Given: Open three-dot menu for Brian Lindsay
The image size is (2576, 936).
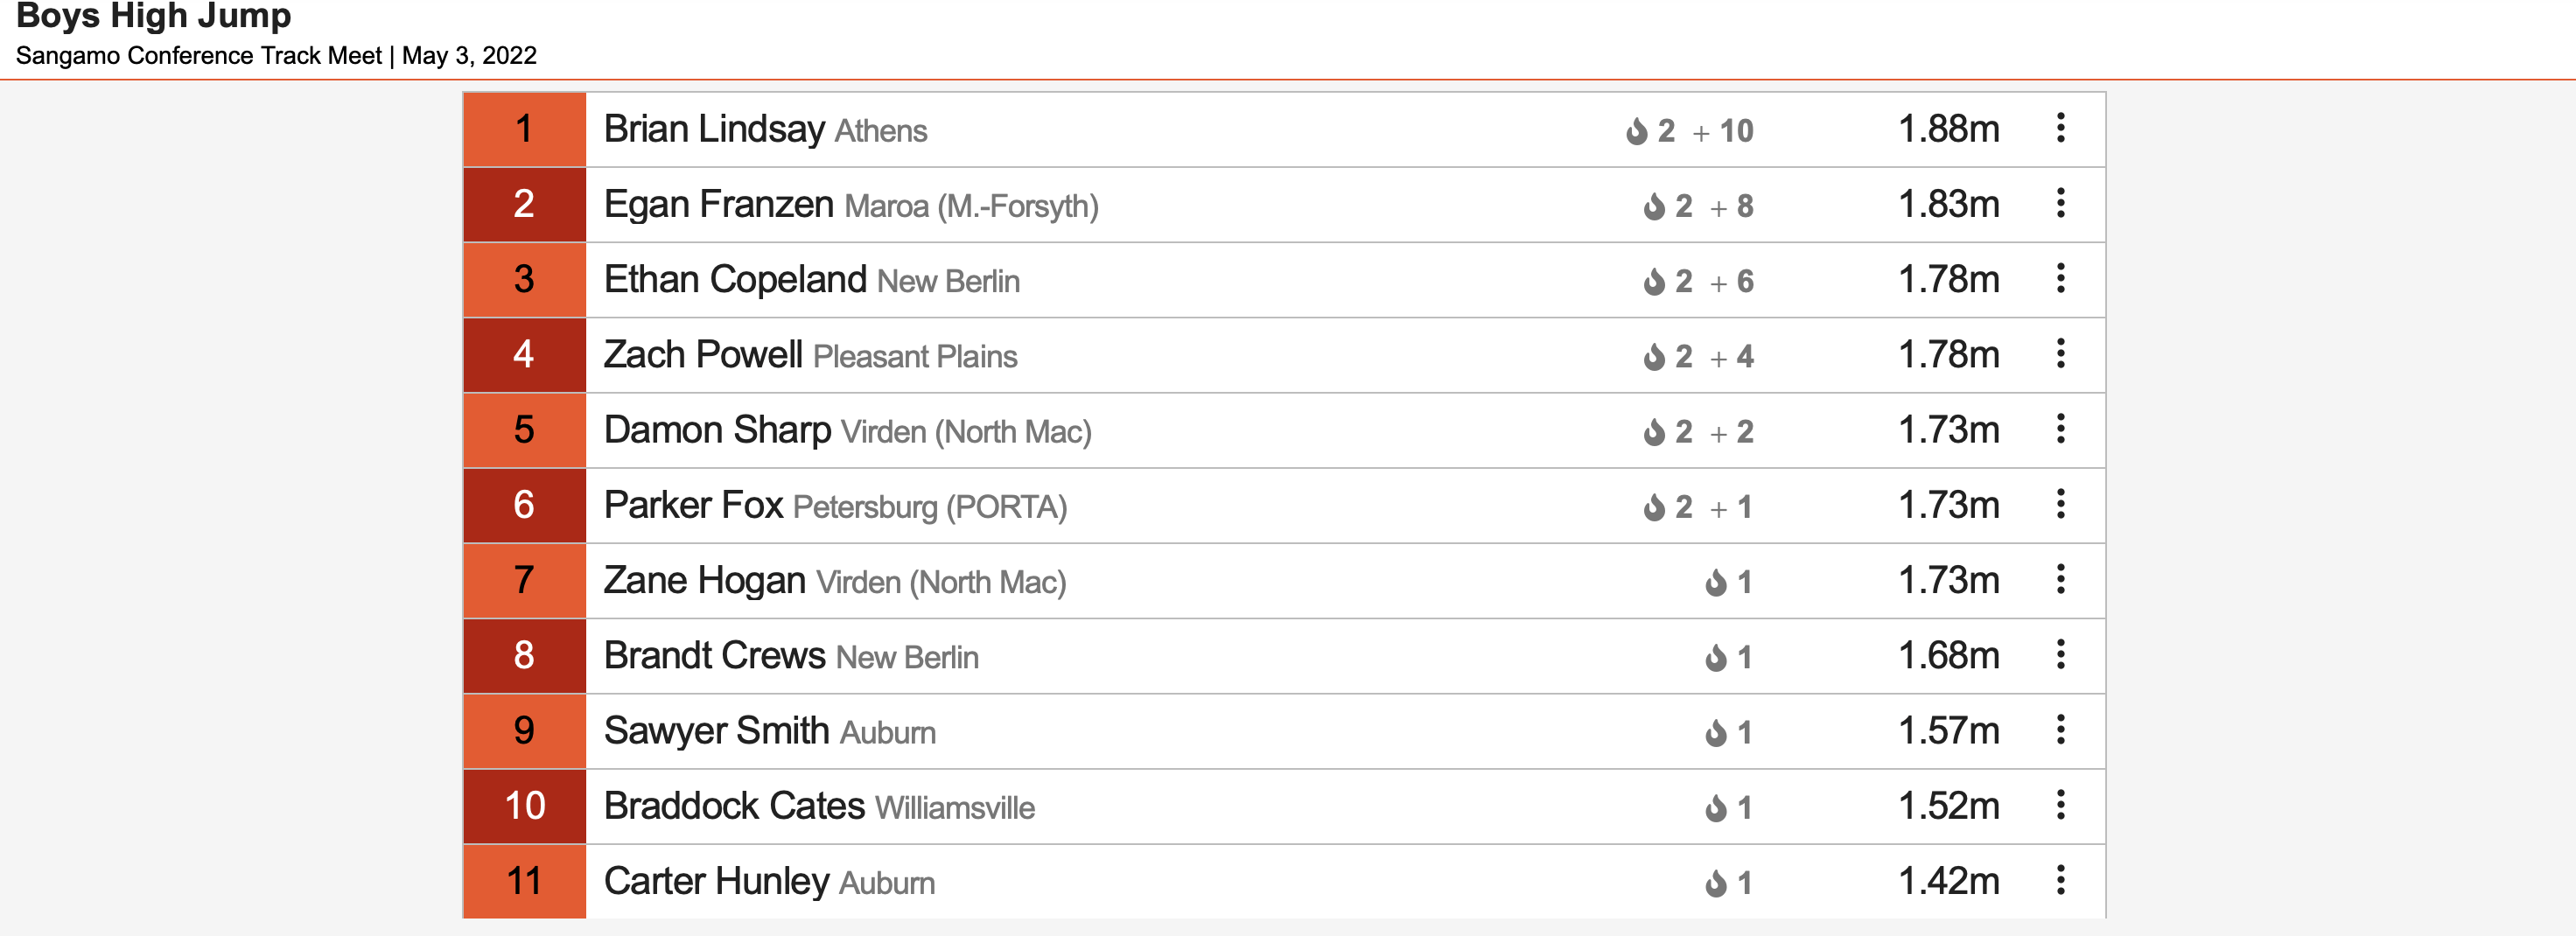Looking at the screenshot, I should tap(2060, 128).
